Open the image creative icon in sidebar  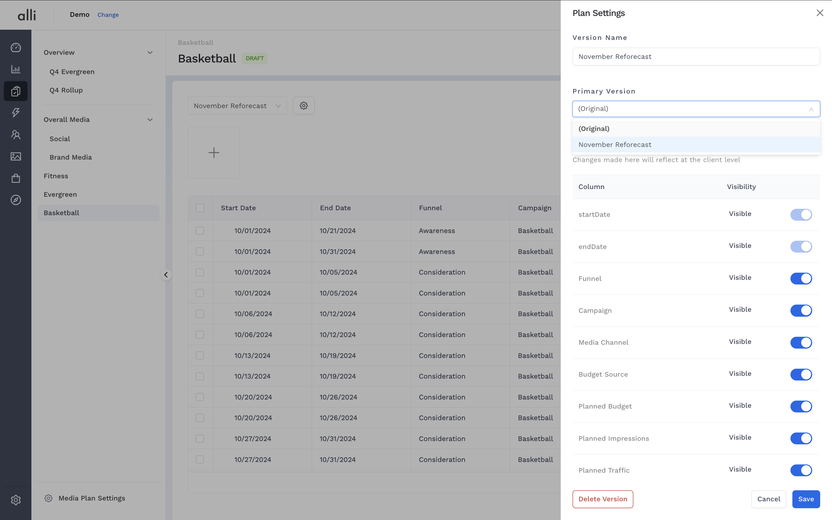16,157
